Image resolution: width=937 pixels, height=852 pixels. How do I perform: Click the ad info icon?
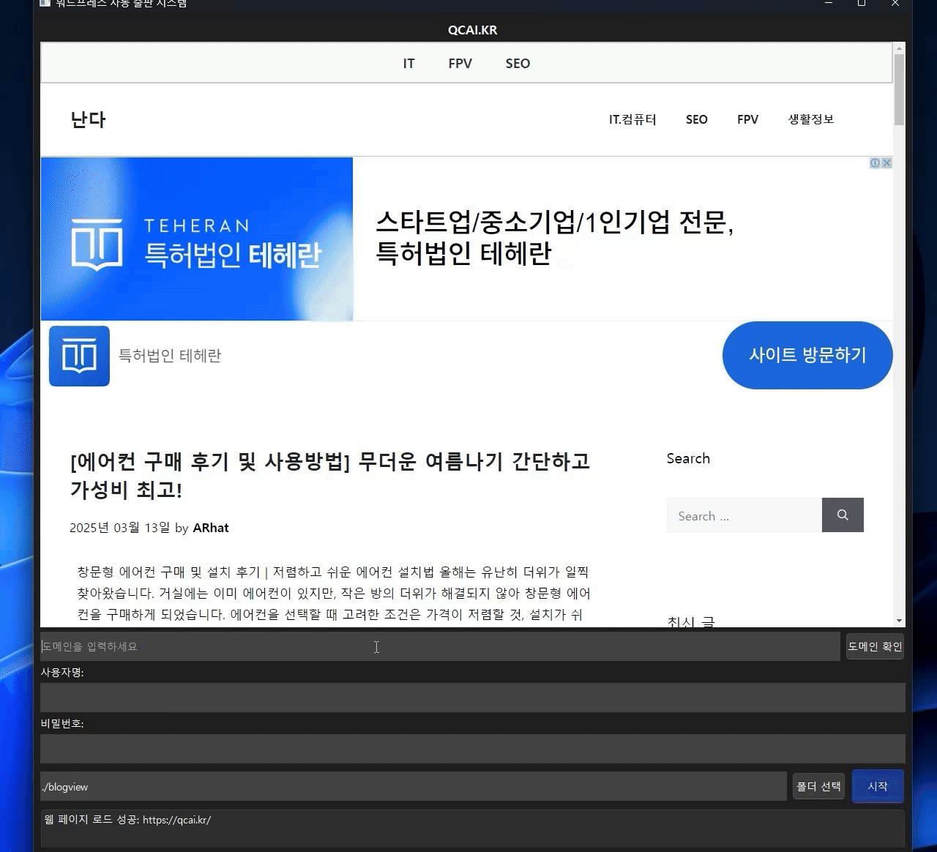click(875, 163)
